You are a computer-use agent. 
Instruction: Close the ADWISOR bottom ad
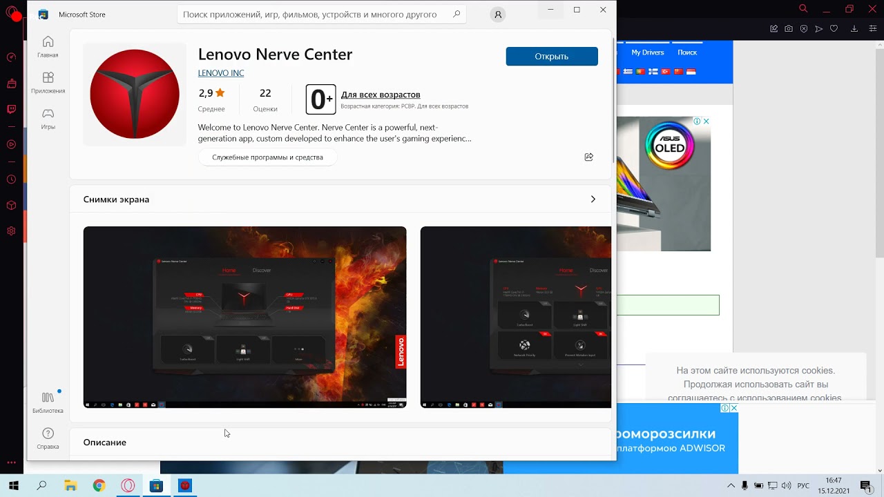coord(733,409)
